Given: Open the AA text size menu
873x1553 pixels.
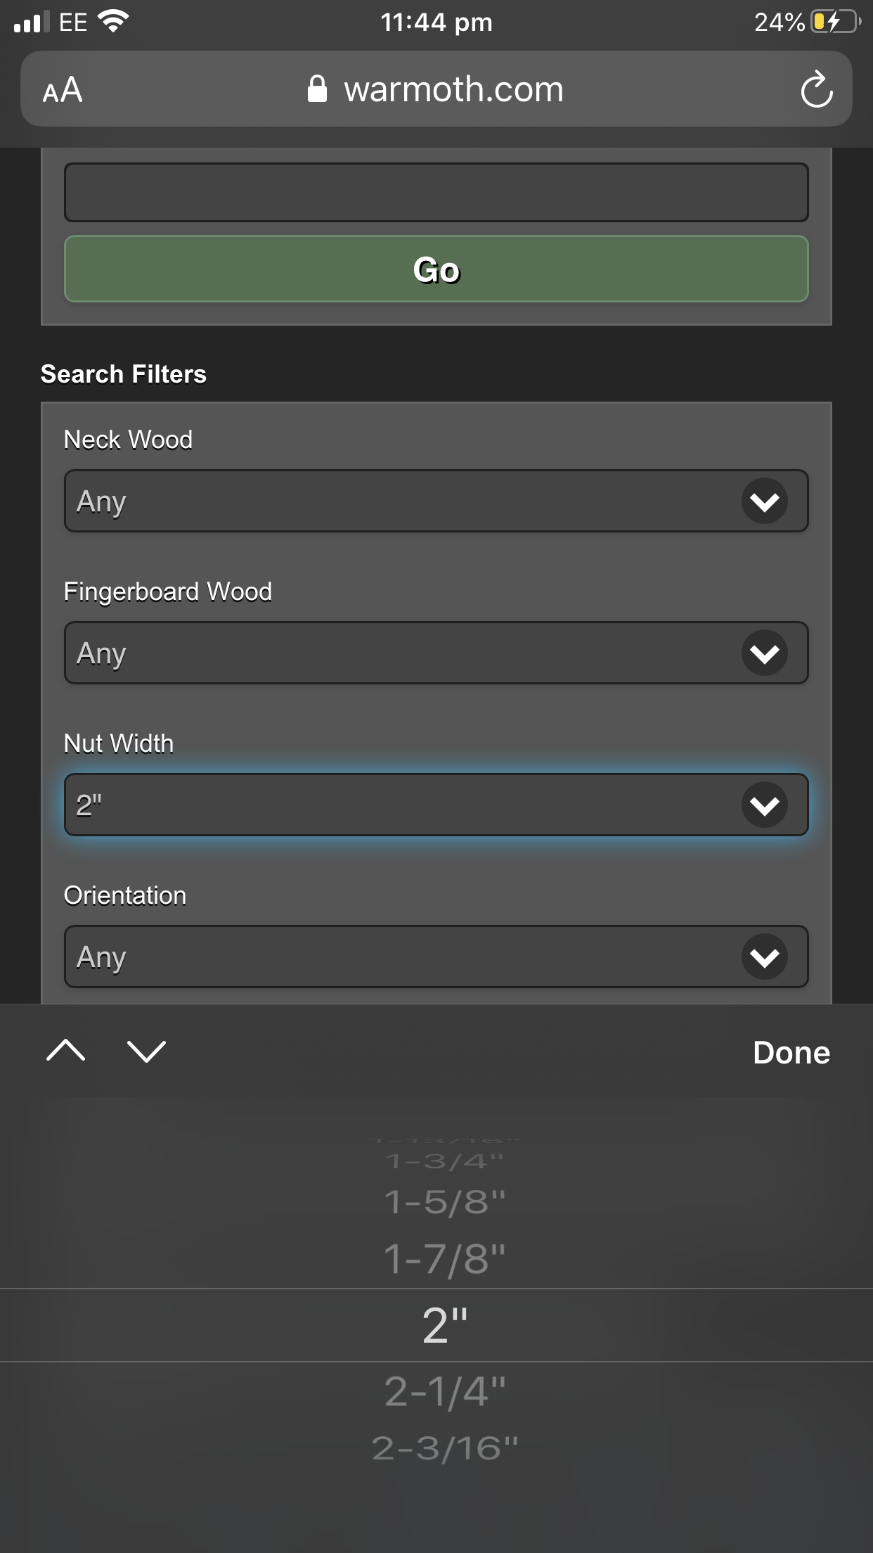Looking at the screenshot, I should click(63, 90).
